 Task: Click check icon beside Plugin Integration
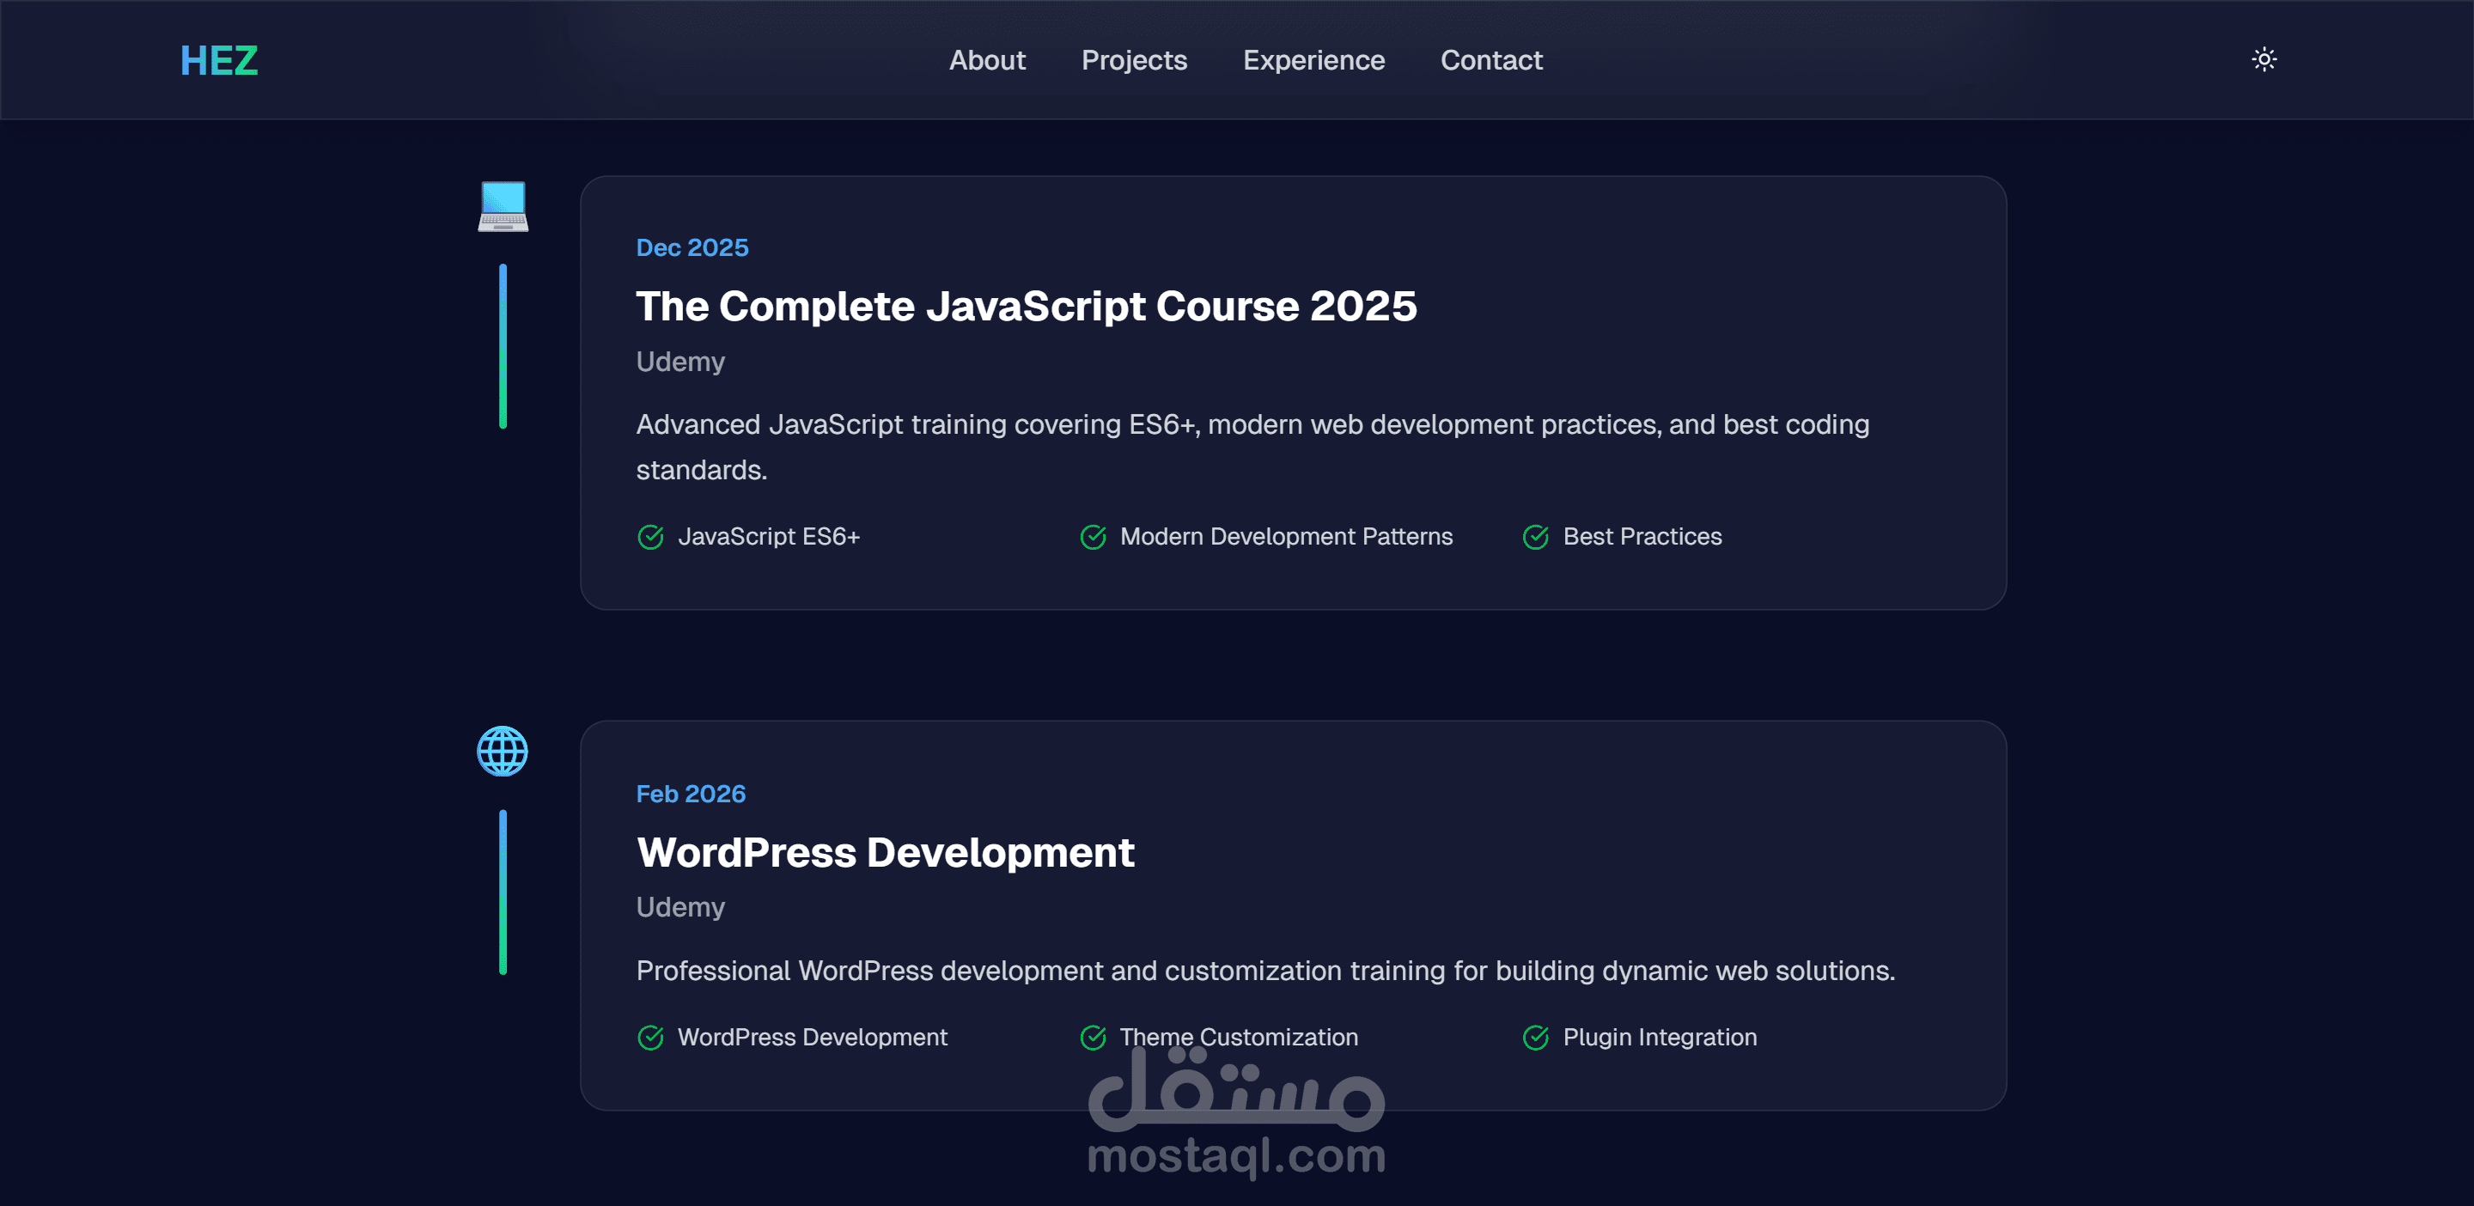tap(1535, 1037)
